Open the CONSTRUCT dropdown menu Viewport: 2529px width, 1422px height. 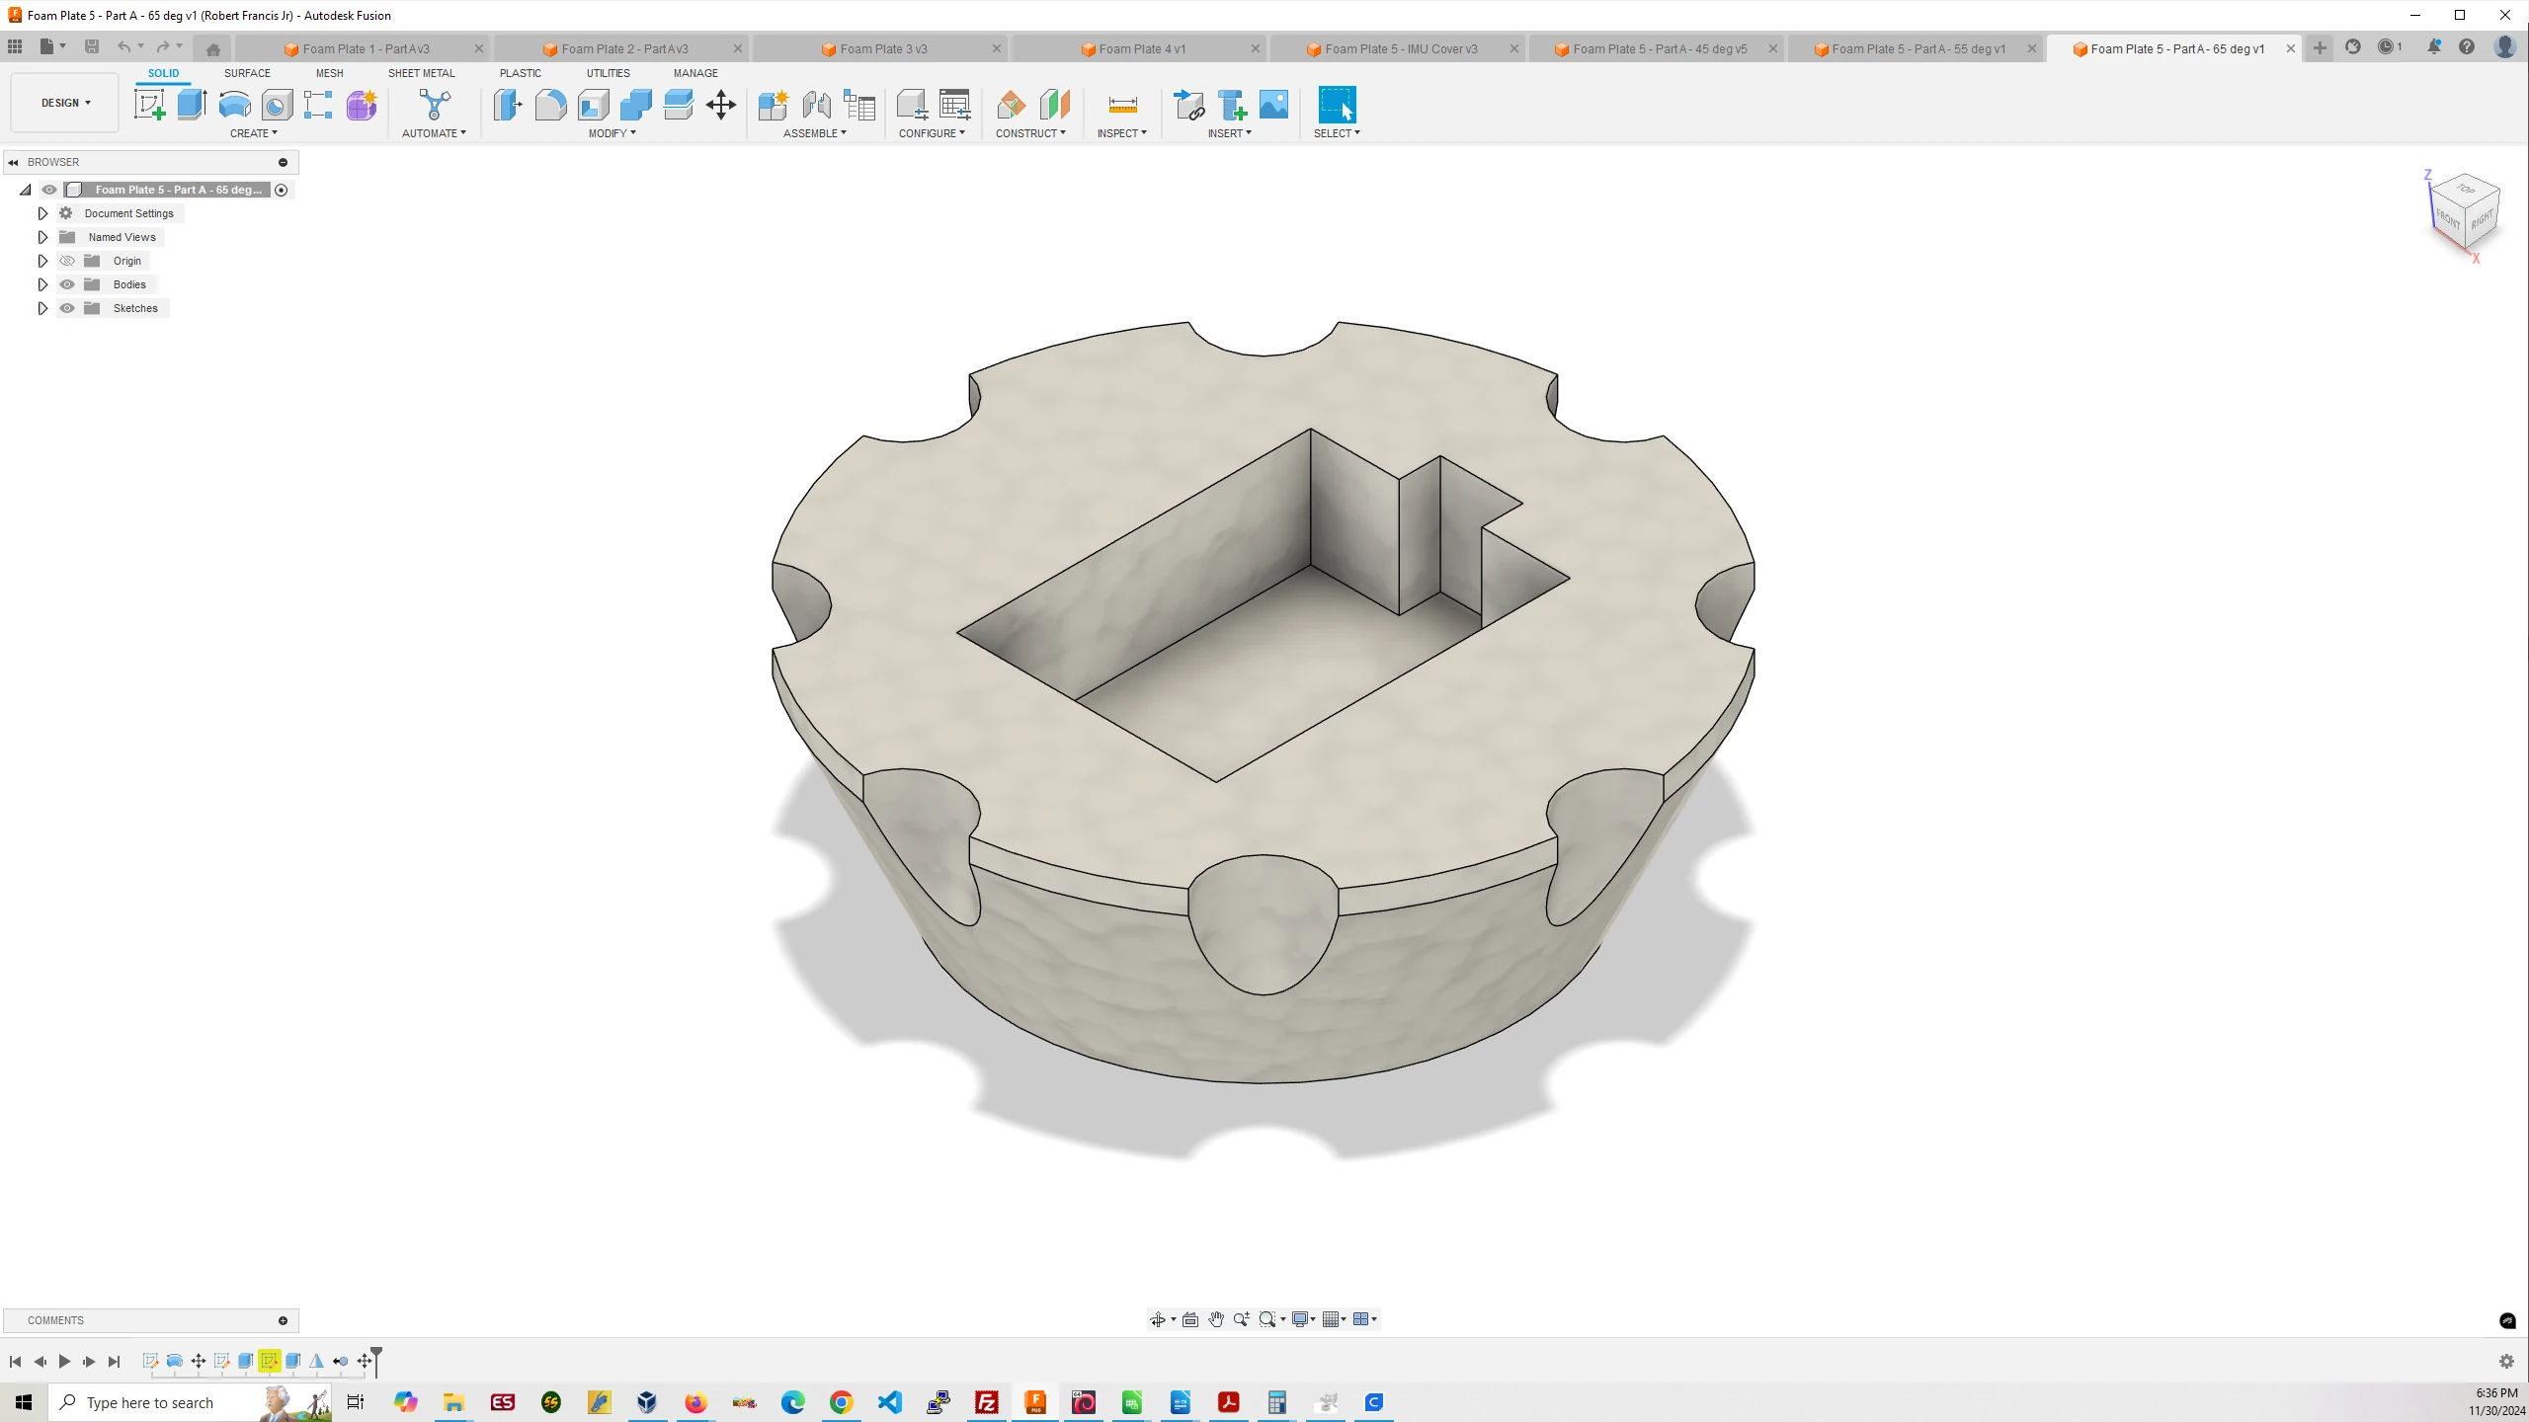point(1030,133)
